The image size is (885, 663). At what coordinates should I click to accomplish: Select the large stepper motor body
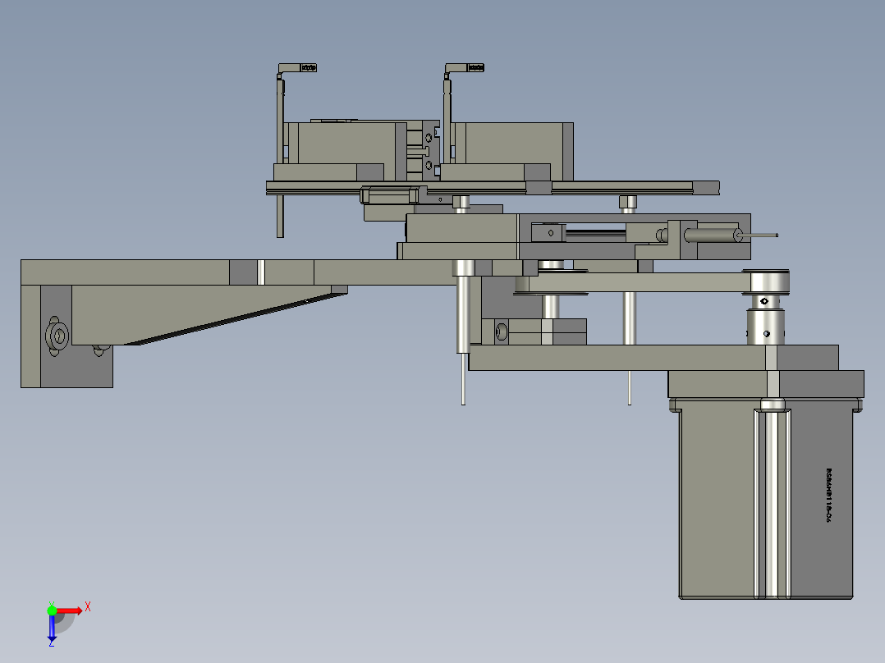click(766, 498)
